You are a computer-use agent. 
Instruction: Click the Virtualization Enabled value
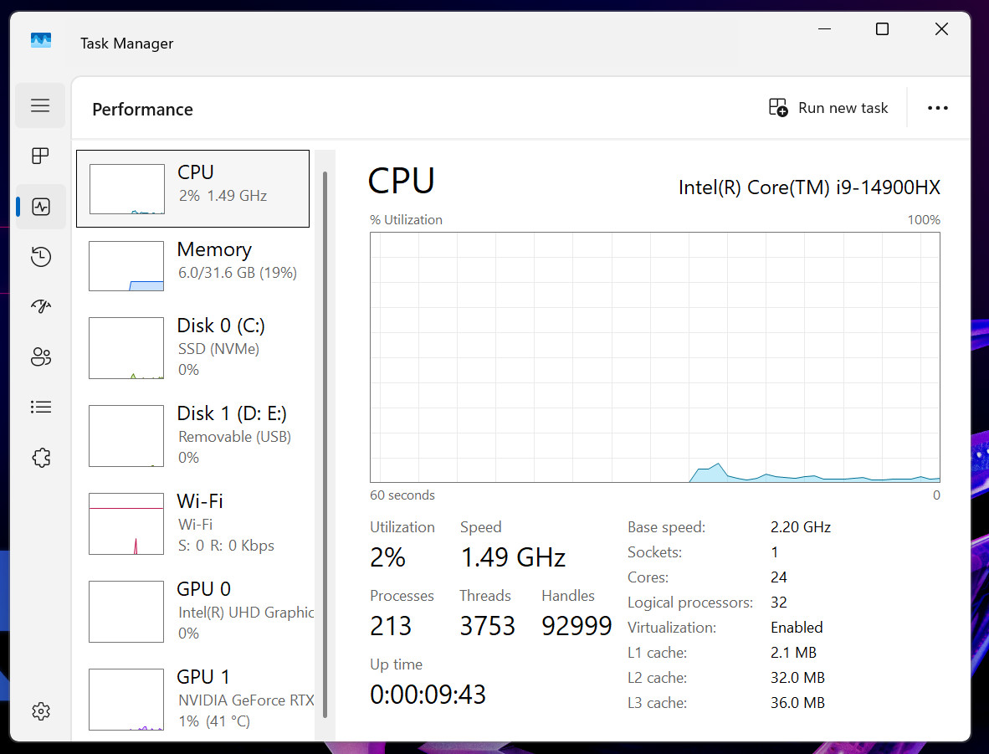pos(797,628)
